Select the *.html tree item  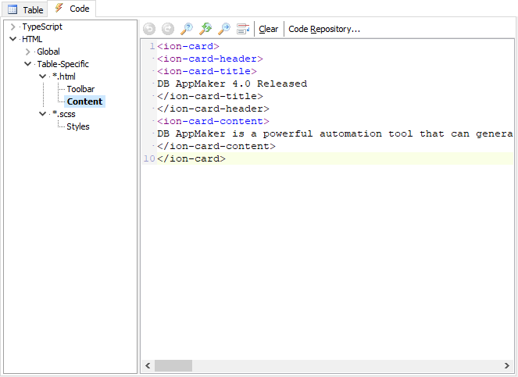pos(64,76)
